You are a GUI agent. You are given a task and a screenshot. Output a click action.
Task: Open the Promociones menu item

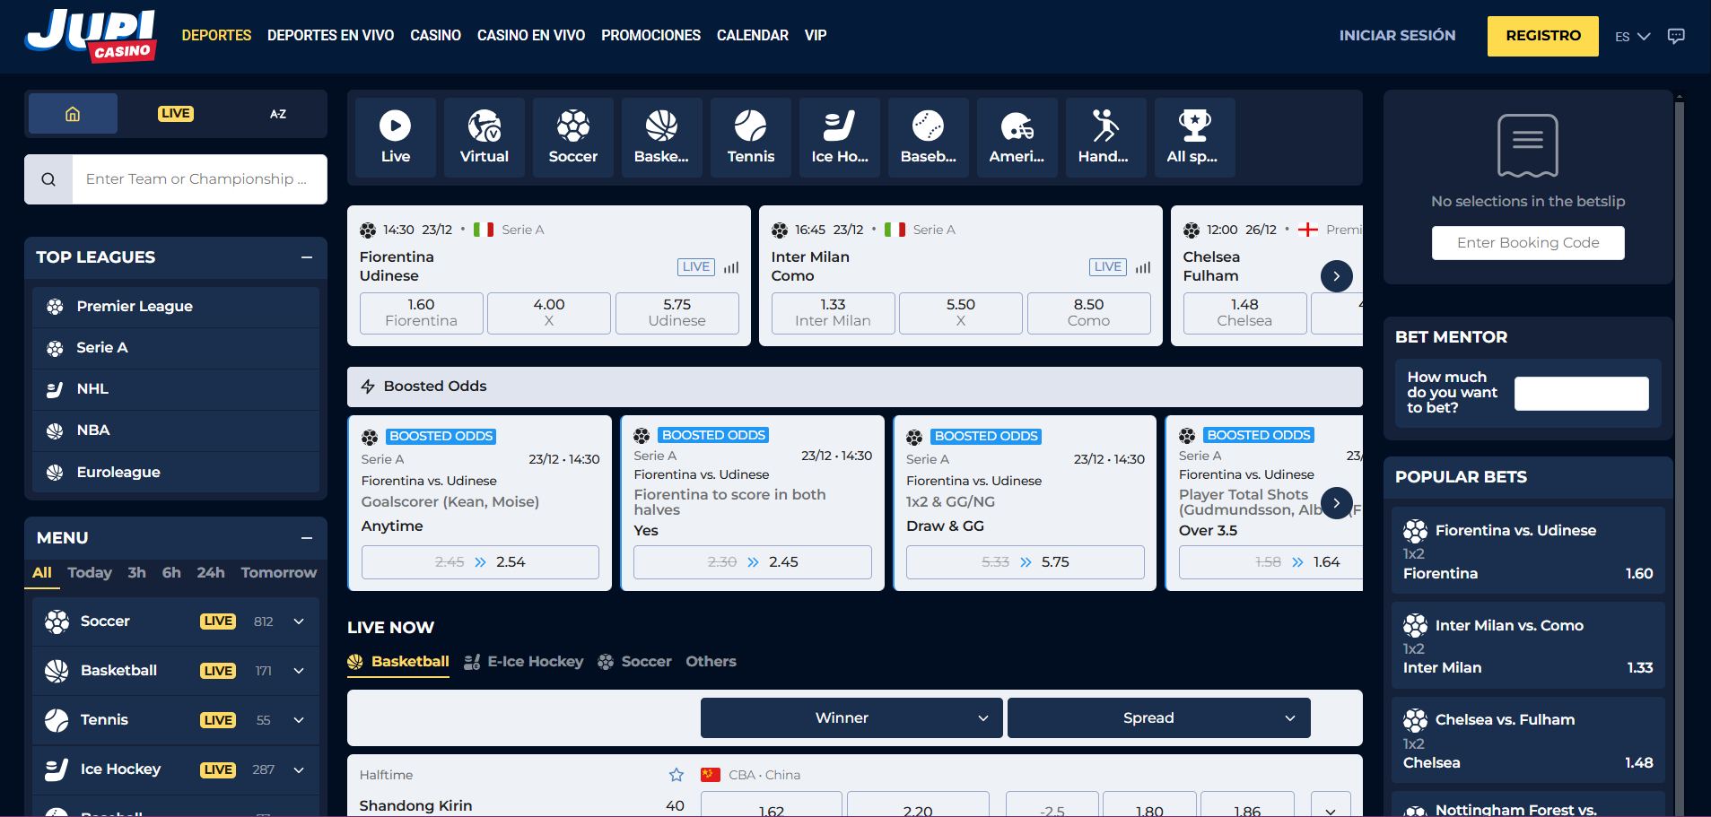[650, 36]
